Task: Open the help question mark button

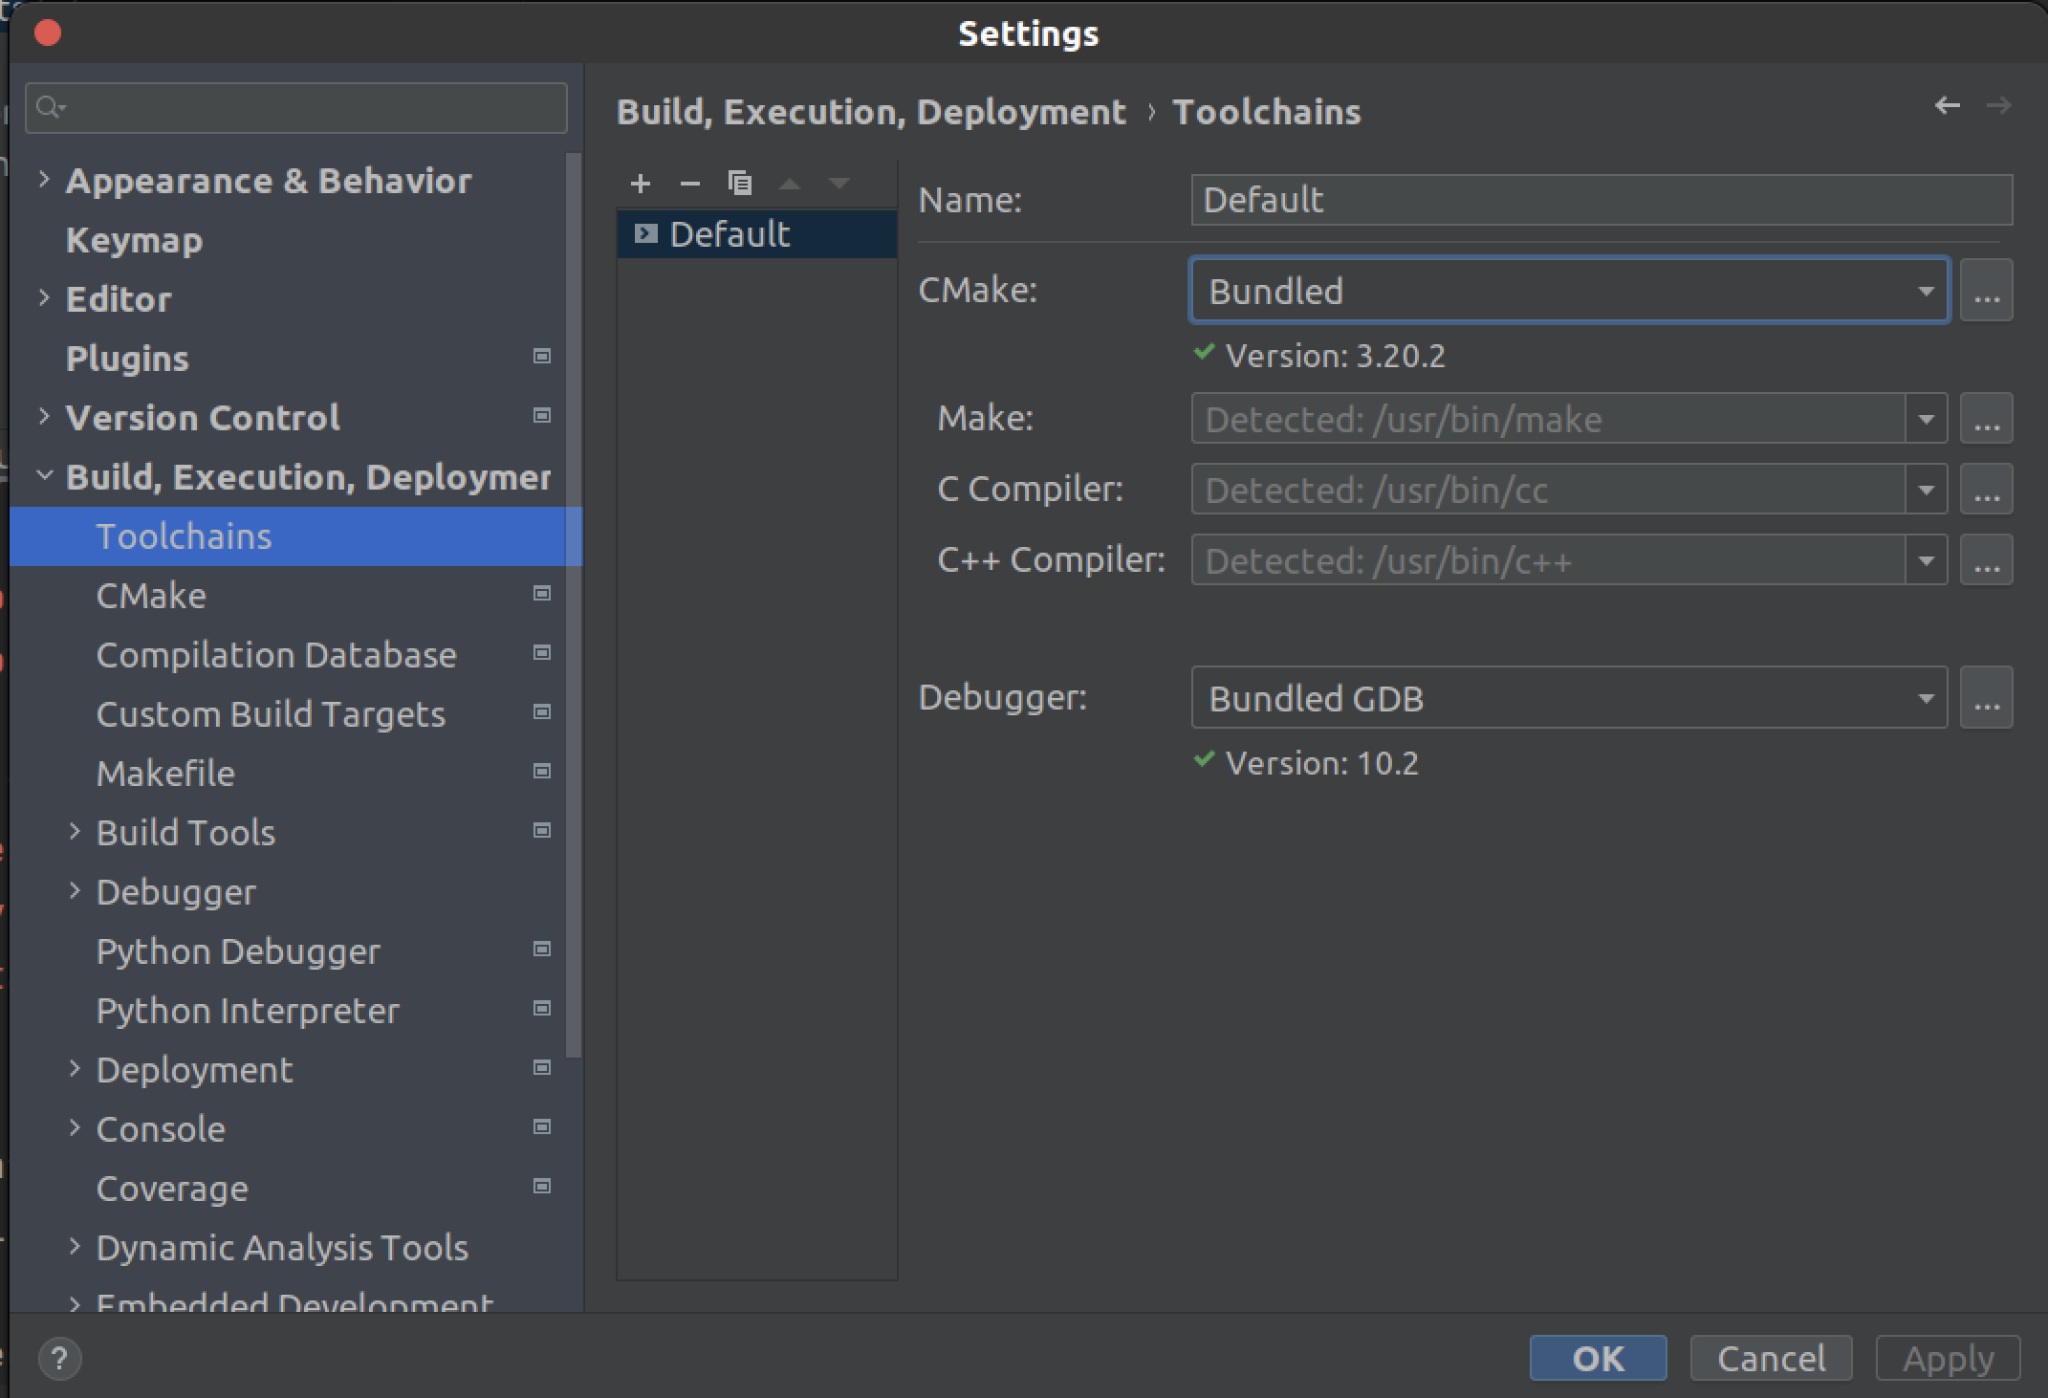Action: tap(59, 1358)
